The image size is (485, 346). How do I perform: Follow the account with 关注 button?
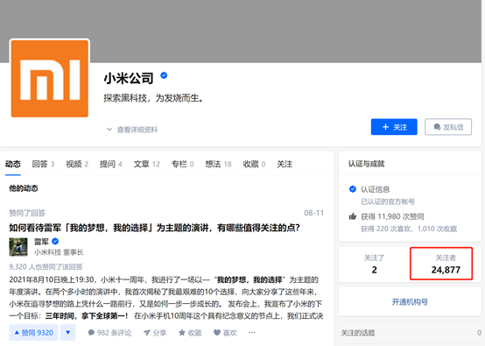pos(394,127)
